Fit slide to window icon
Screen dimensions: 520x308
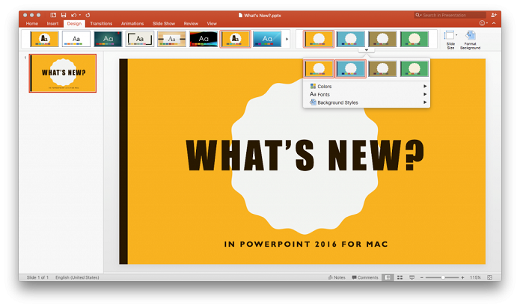tap(490, 277)
